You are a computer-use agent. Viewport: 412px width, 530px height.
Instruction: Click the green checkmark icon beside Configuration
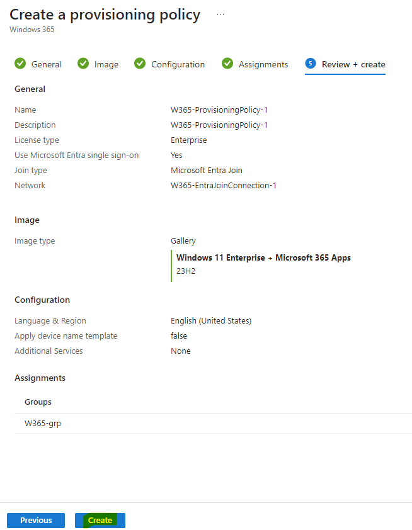pyautogui.click(x=140, y=64)
